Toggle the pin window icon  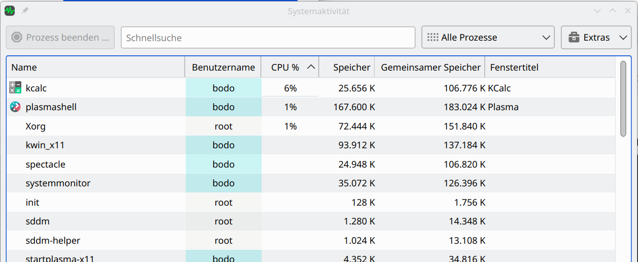(25, 11)
